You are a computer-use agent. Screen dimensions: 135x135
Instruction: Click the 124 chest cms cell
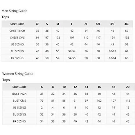click(112, 37)
